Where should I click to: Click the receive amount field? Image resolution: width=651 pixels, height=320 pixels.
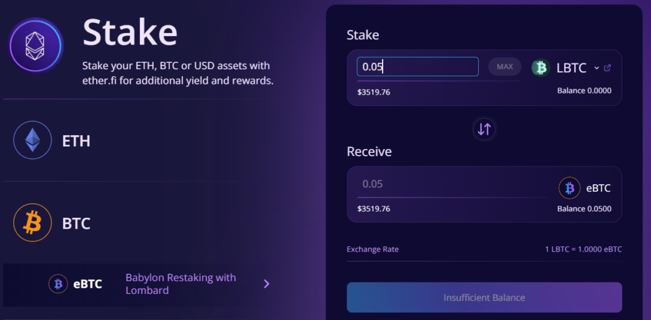452,184
